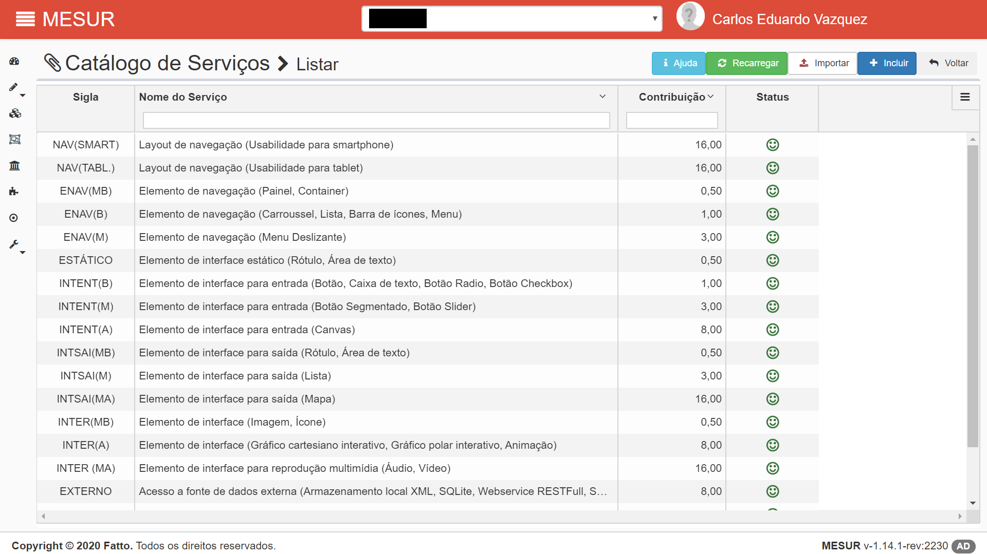Open the dashboard gauge sidebar icon

click(x=14, y=62)
